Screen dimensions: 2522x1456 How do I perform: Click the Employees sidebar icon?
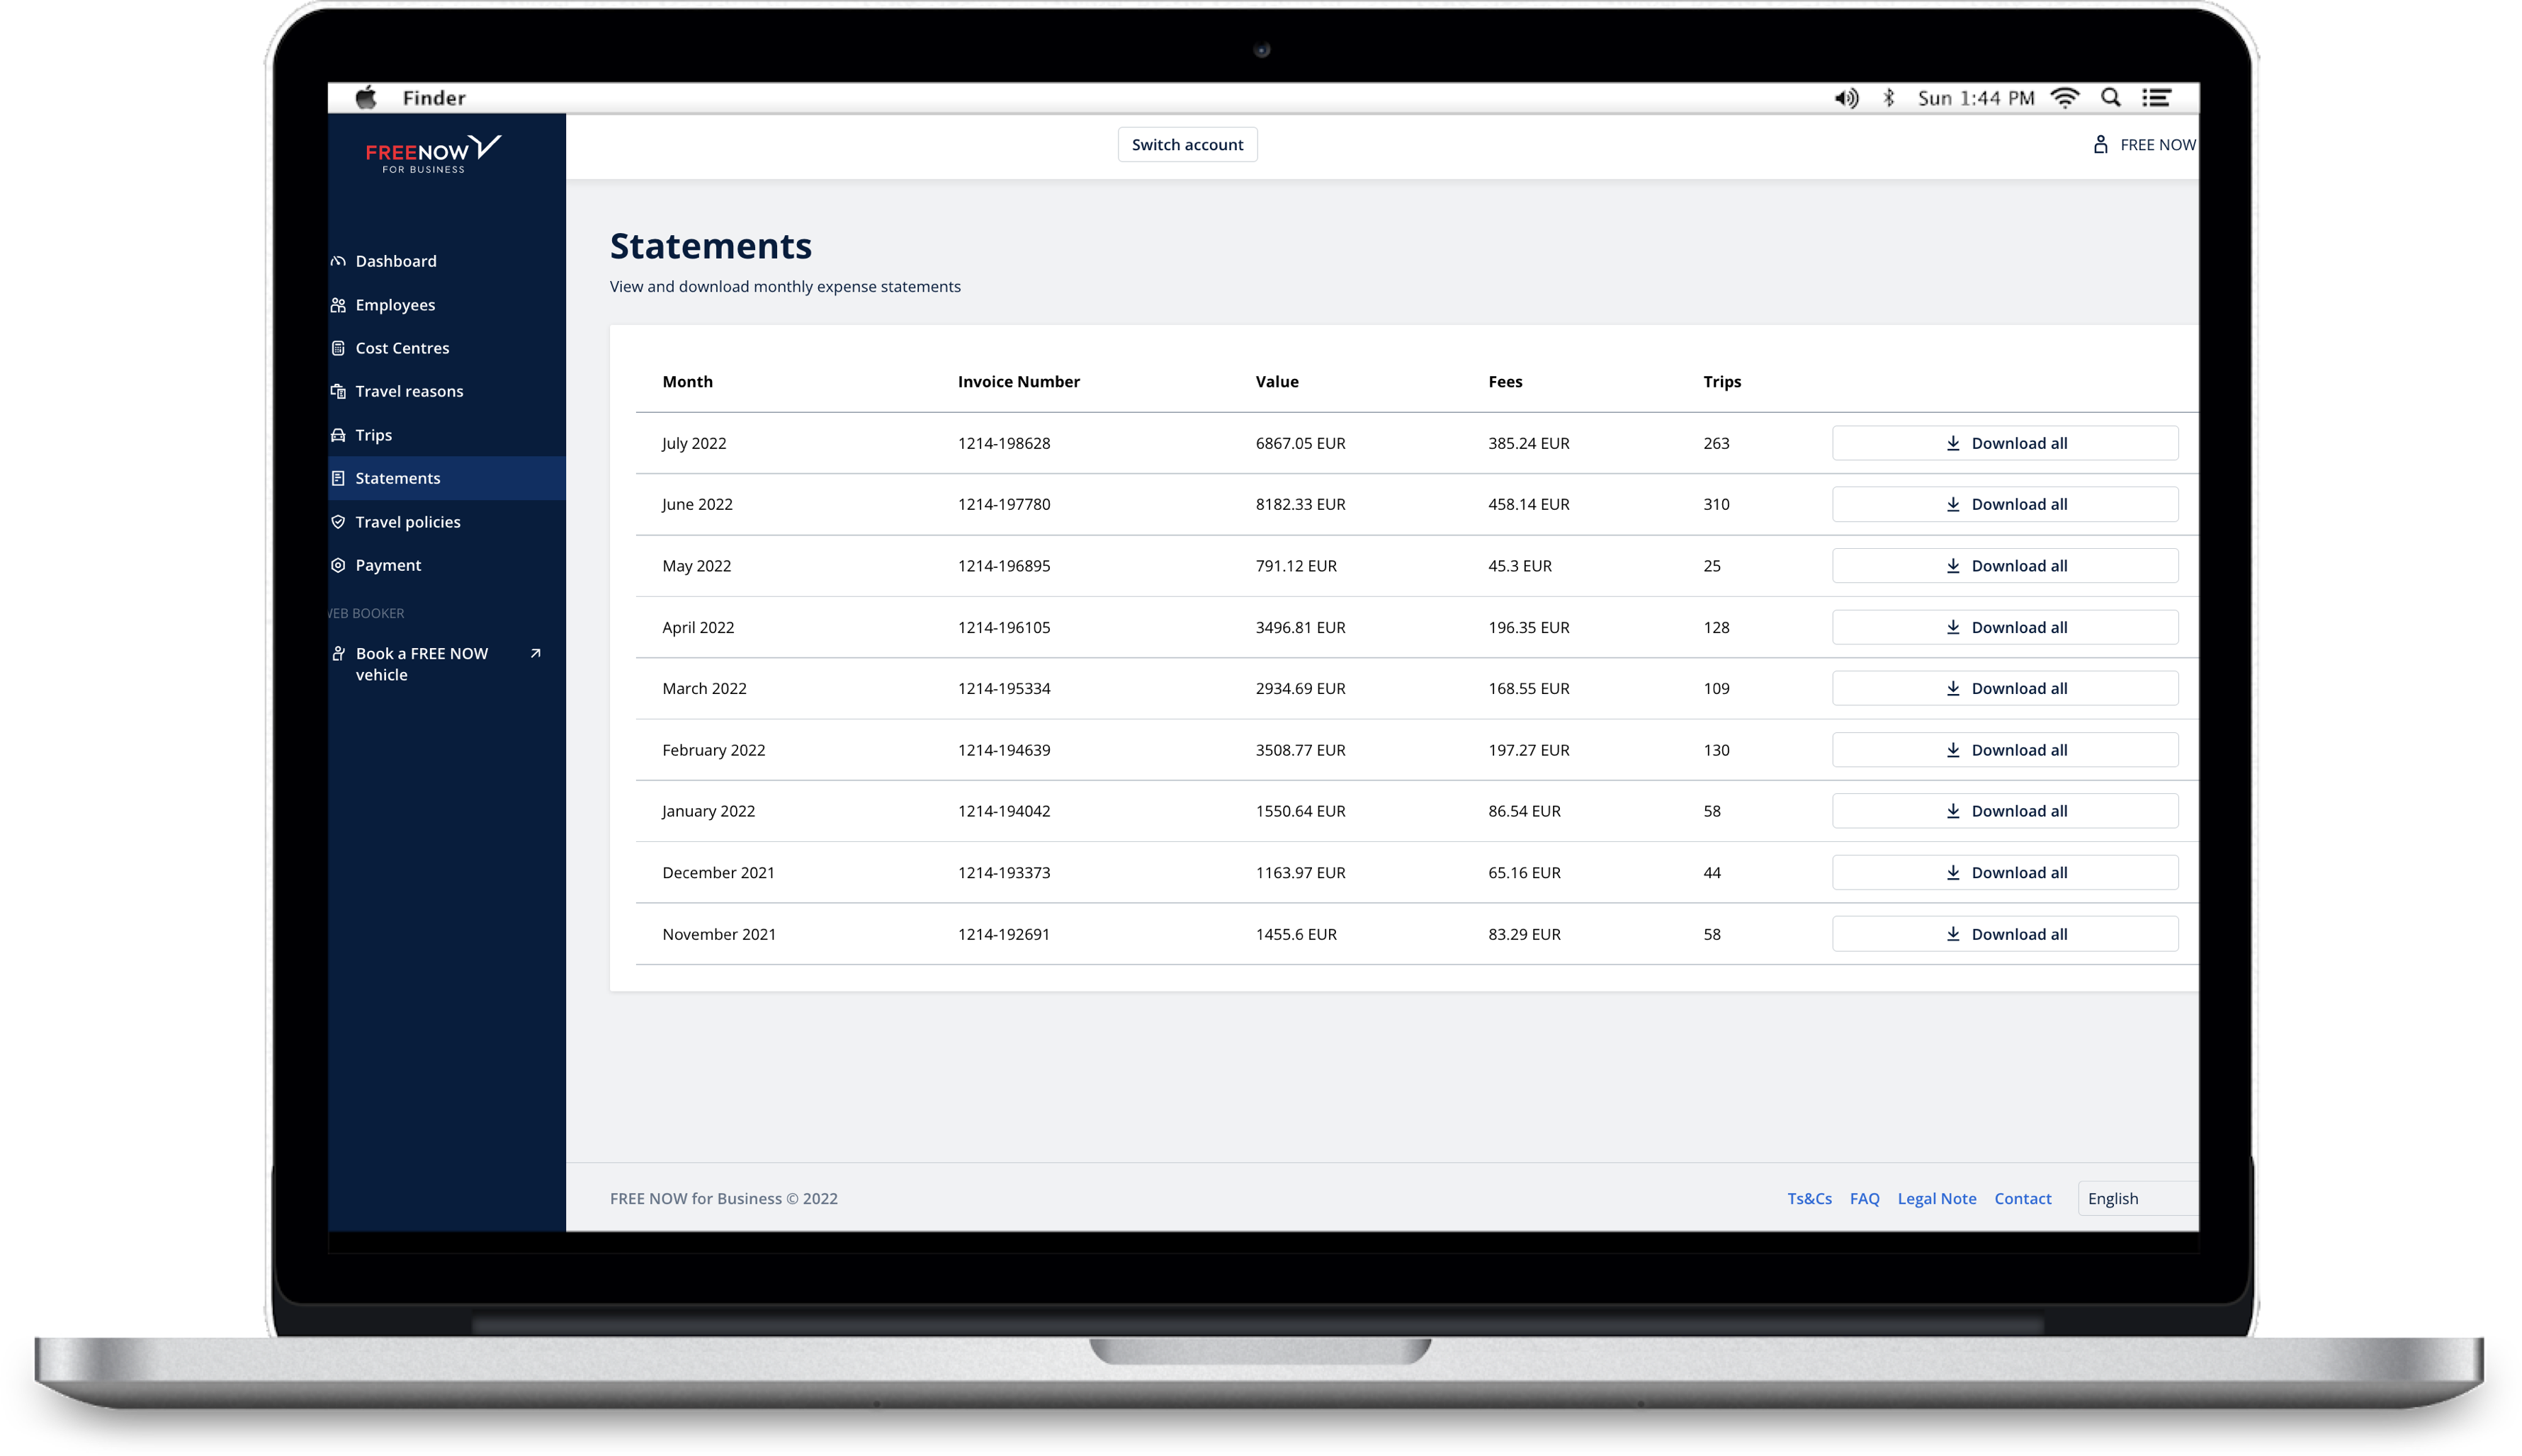(x=340, y=303)
